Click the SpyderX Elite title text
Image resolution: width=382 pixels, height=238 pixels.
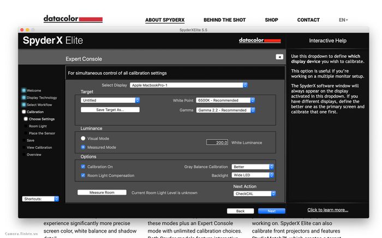click(53, 40)
